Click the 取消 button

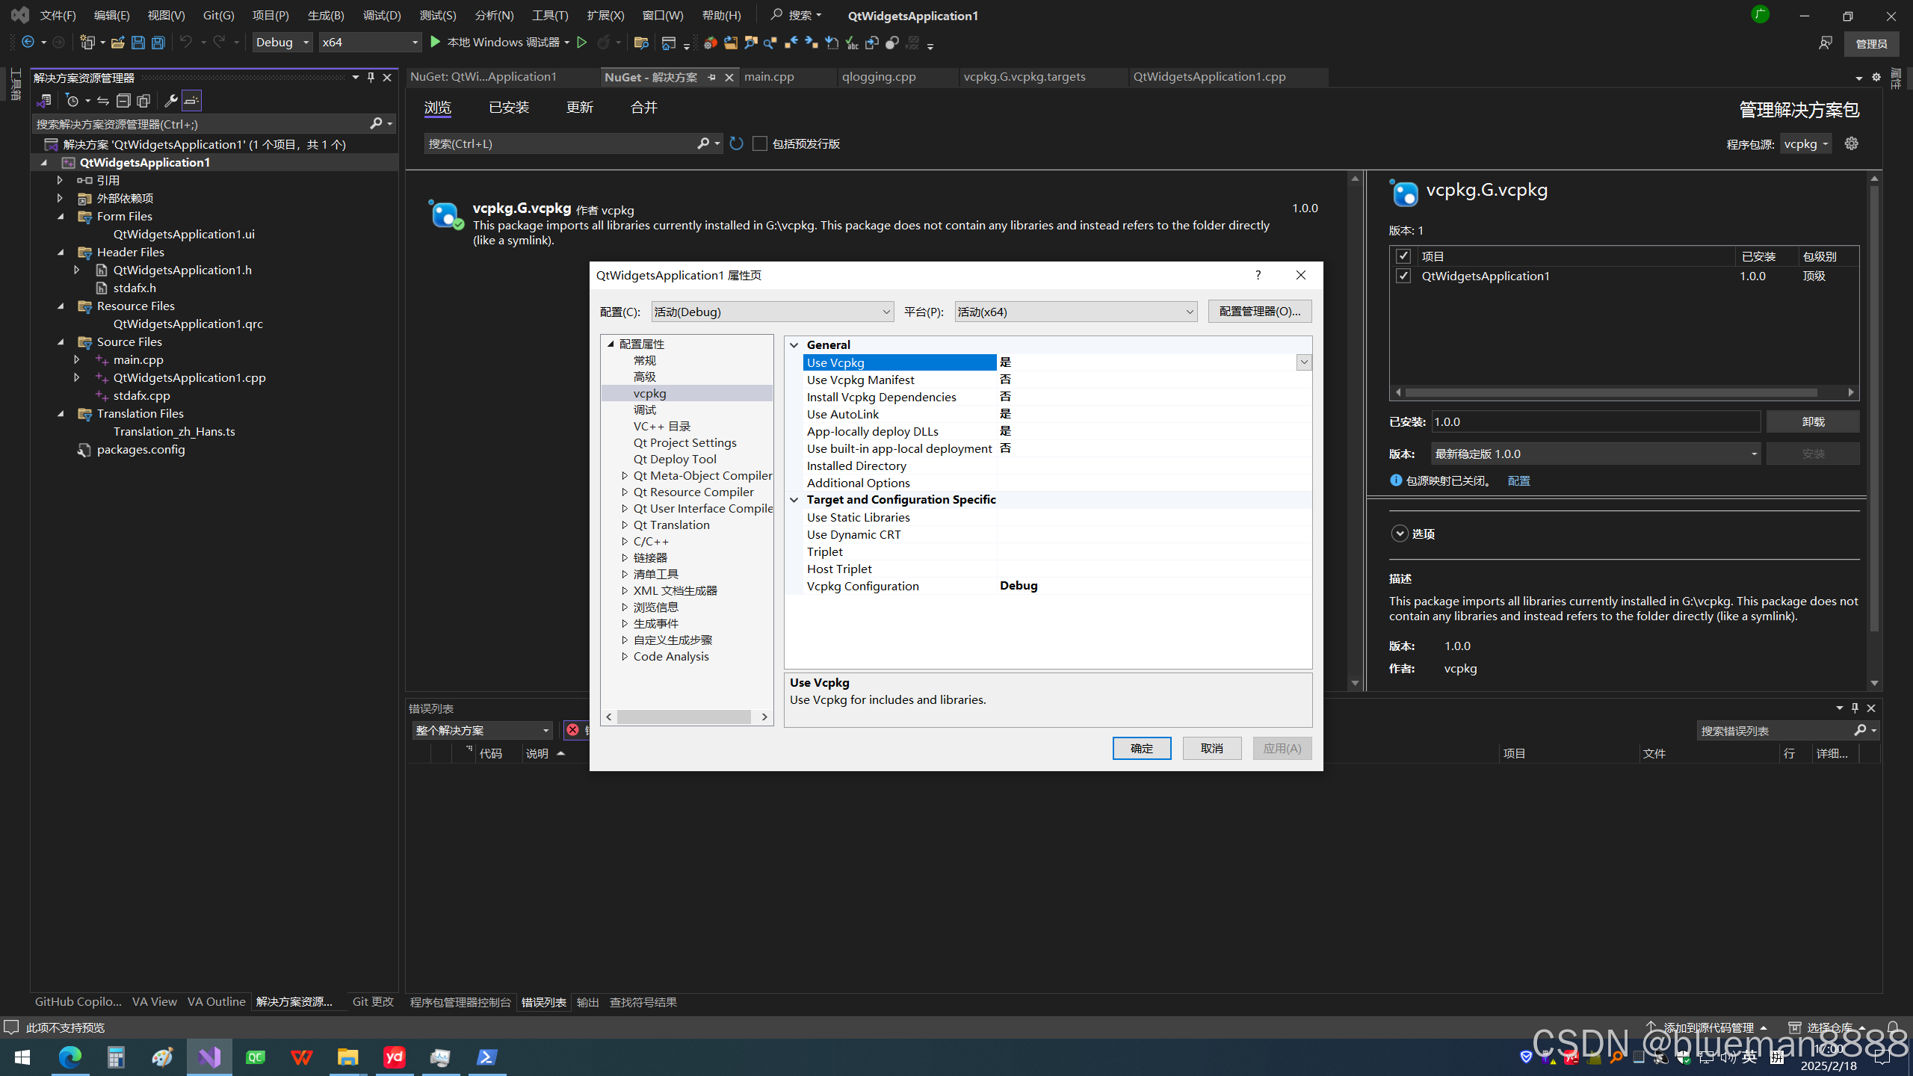pos(1212,748)
